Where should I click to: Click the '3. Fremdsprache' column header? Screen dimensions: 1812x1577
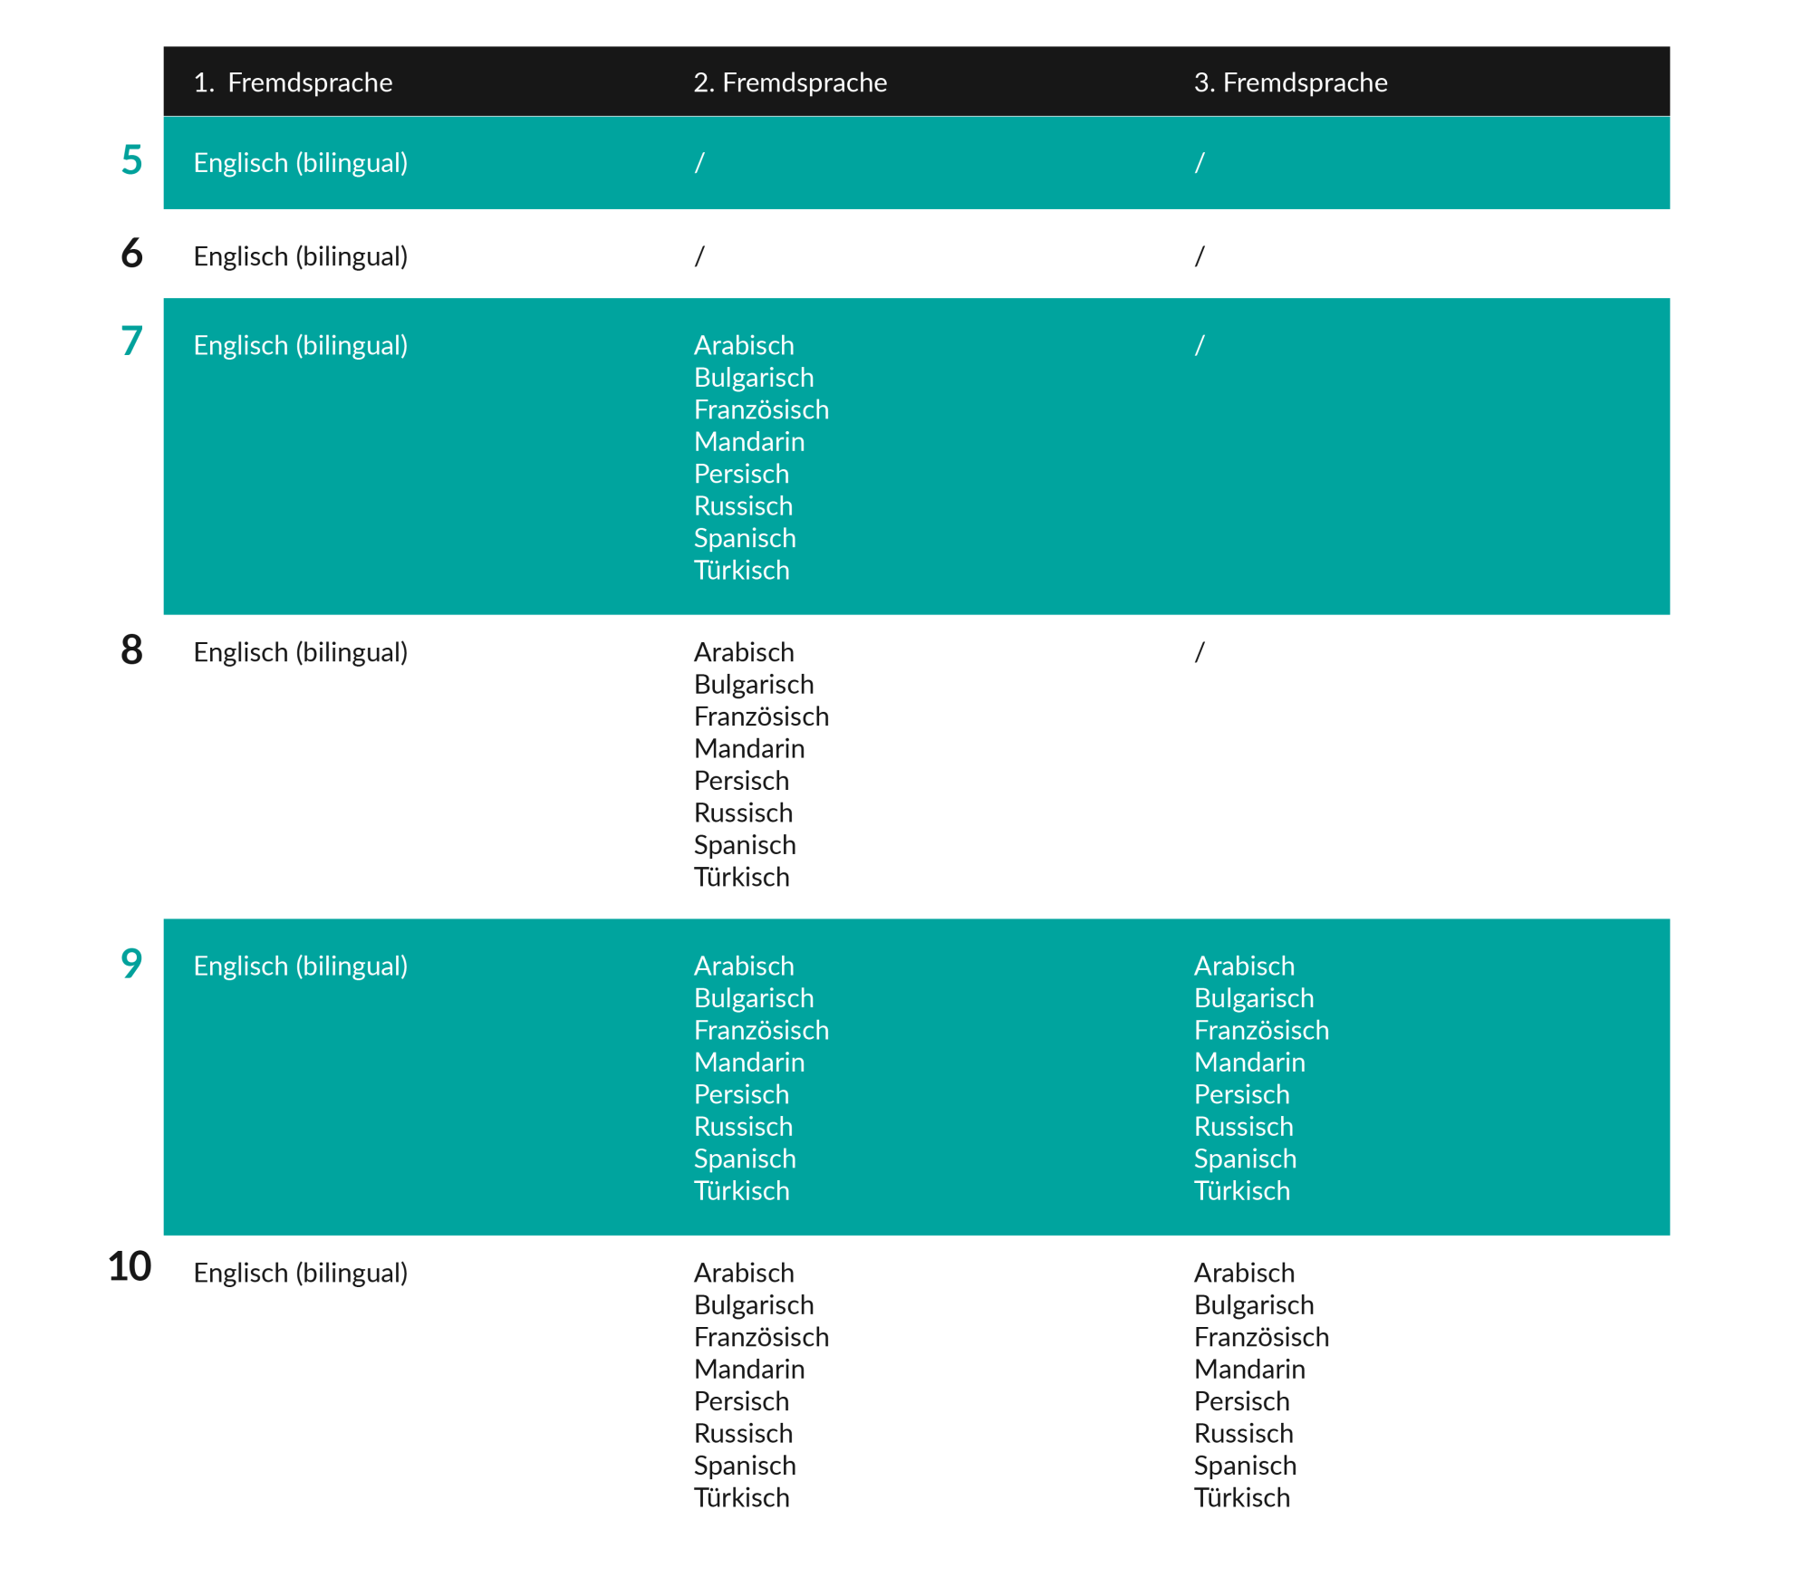pyautogui.click(x=1290, y=82)
